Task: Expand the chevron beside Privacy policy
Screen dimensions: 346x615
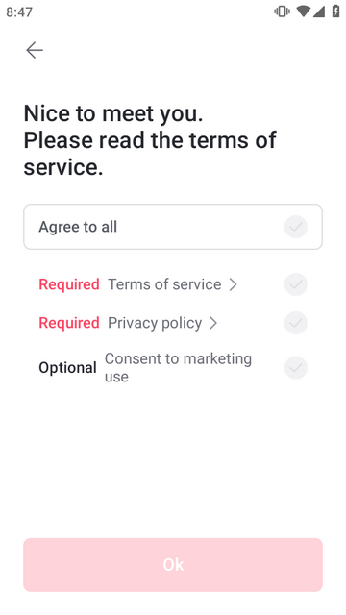Action: 213,323
